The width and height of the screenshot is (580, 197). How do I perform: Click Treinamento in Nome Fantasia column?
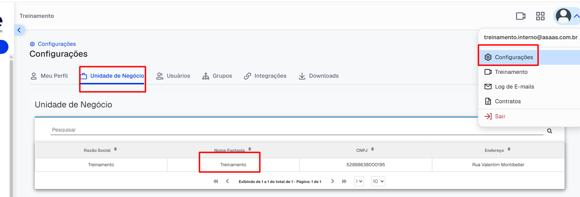click(233, 165)
